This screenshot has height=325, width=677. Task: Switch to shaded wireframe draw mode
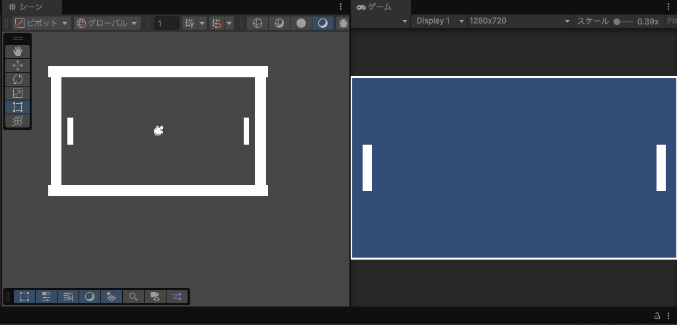pyautogui.click(x=279, y=23)
